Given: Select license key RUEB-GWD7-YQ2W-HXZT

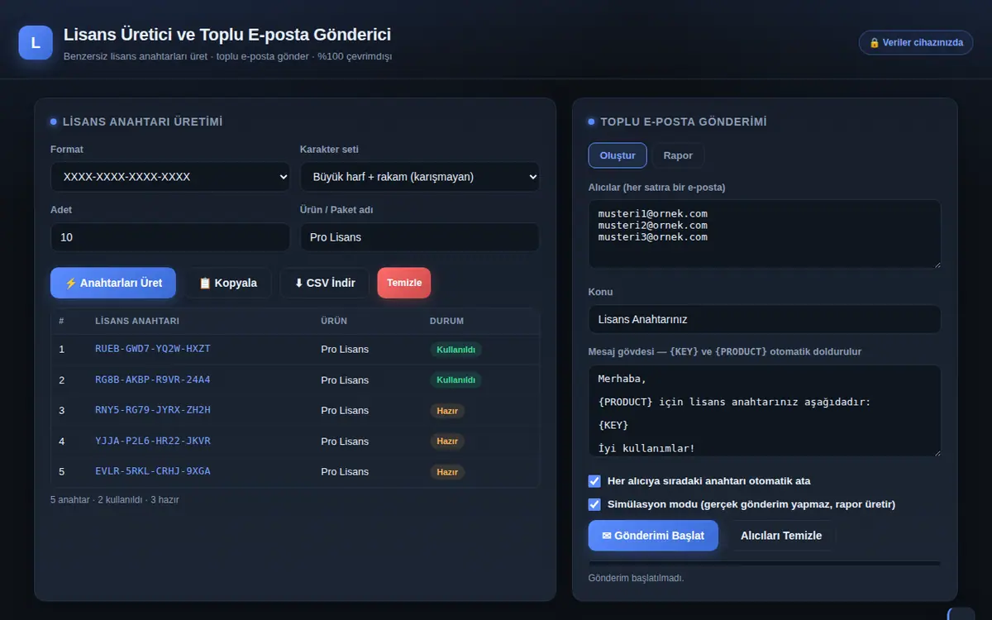Looking at the screenshot, I should pos(153,349).
